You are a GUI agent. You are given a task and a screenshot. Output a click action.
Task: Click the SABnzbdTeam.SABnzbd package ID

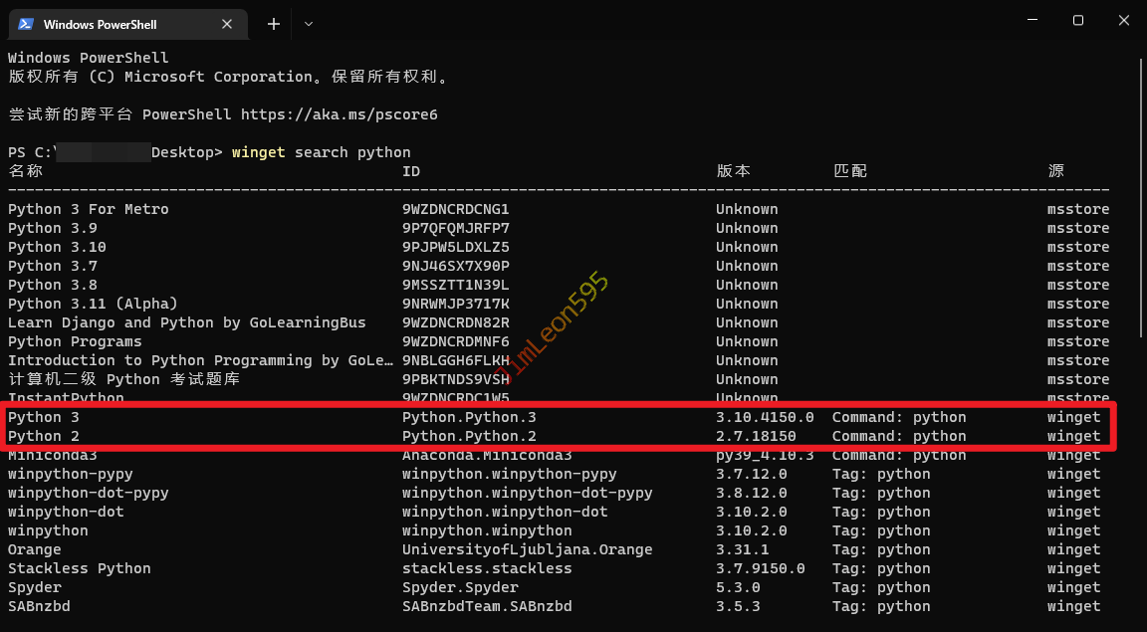point(486,606)
